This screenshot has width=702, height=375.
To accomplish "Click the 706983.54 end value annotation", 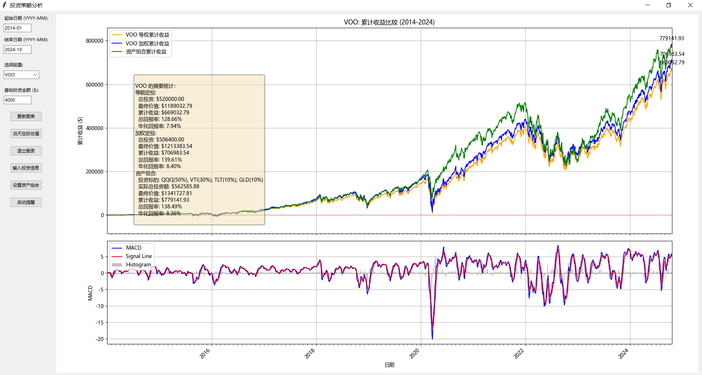I will tap(672, 54).
